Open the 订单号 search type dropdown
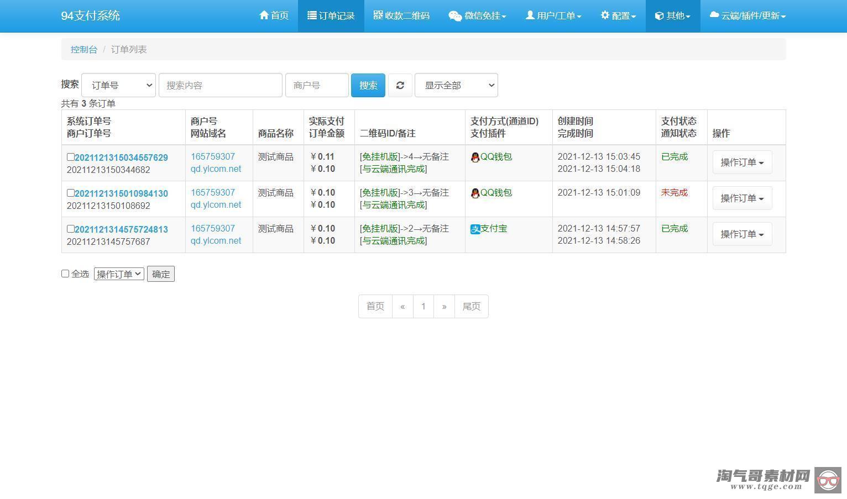Viewport: 847px width, 499px height. click(x=118, y=85)
